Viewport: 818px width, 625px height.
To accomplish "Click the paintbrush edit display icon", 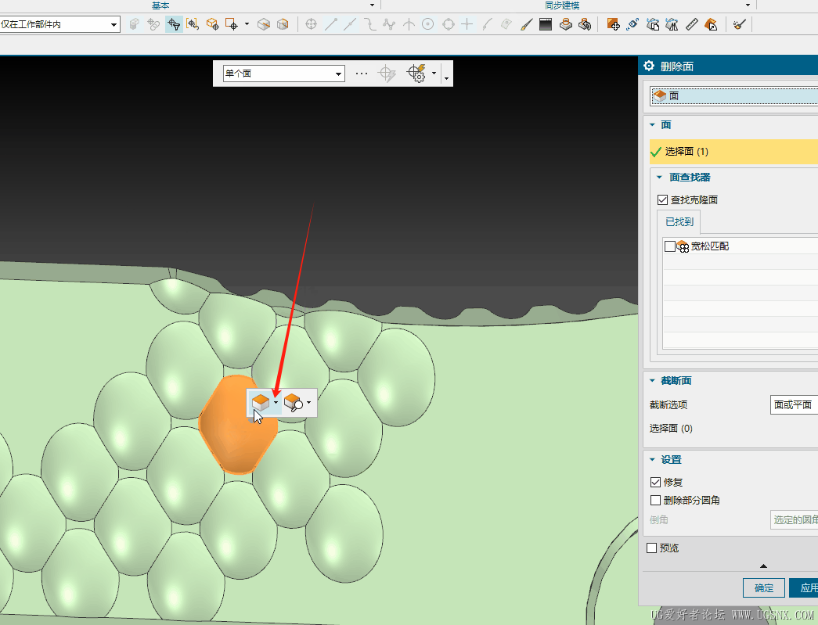I will tap(526, 24).
